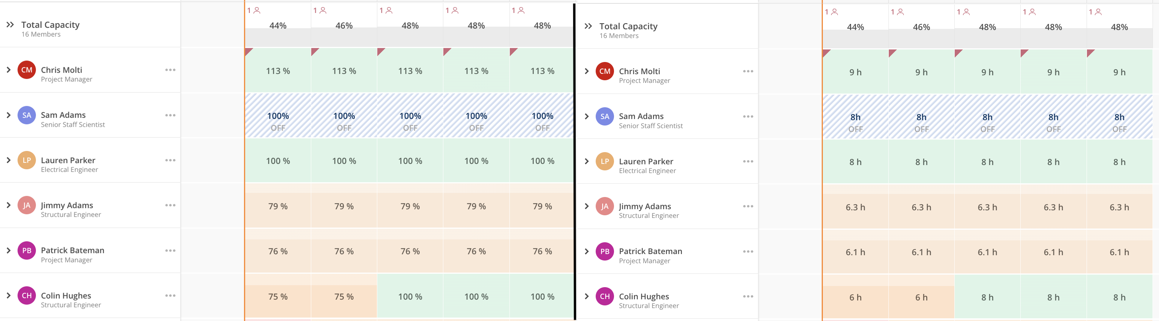Image resolution: width=1159 pixels, height=321 pixels.
Task: Click the red flag on Chris Molti's leftmost 113 % cell
Action: 248,52
